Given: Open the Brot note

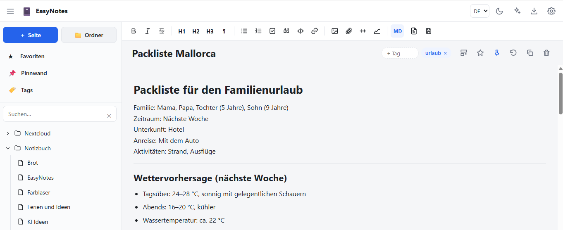Looking at the screenshot, I should click(33, 163).
